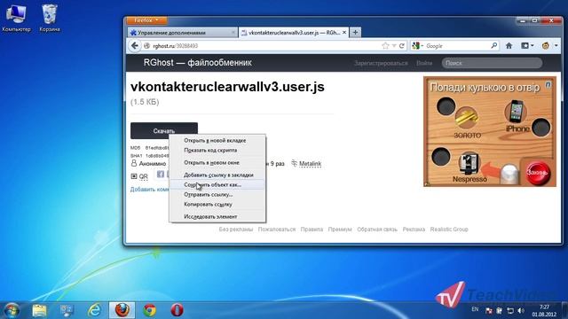568x319 pixels.
Task: Open 'Пожаловаться' footer link
Action: coord(277,230)
